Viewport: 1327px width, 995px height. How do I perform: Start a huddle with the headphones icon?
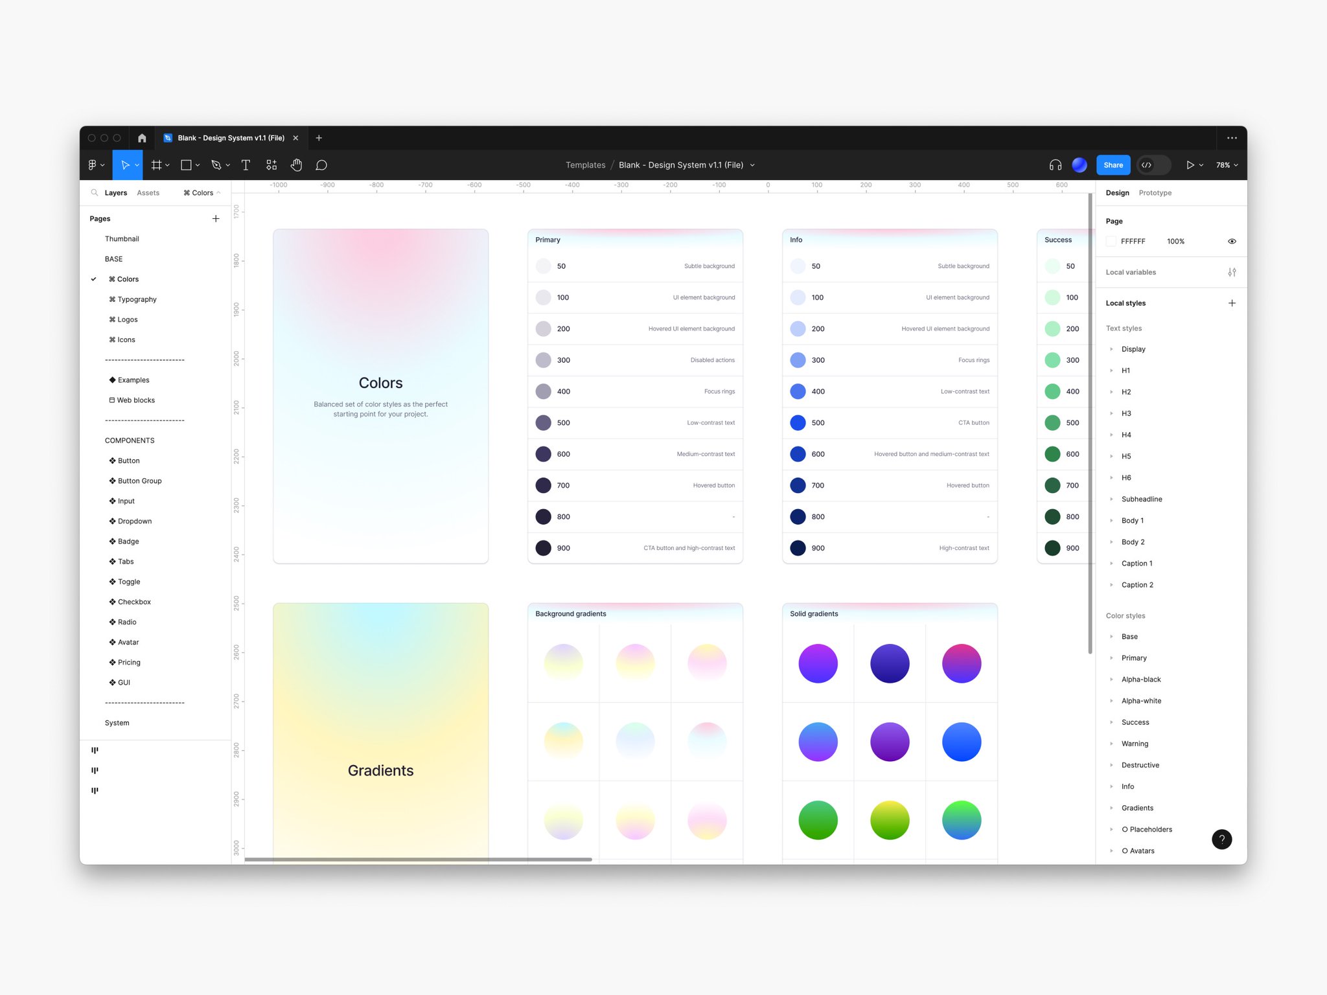[1055, 165]
